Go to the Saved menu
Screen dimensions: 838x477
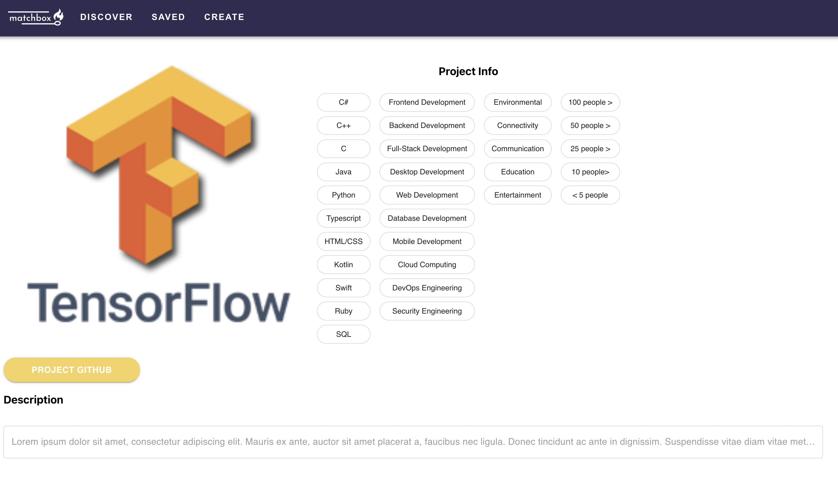click(x=168, y=17)
